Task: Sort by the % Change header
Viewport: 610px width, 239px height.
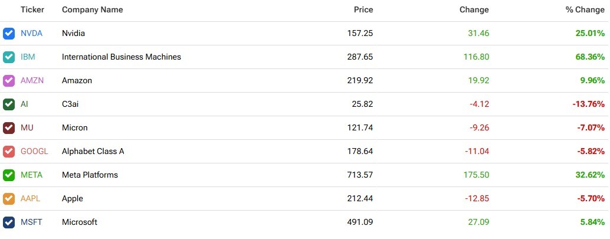Action: pos(585,9)
